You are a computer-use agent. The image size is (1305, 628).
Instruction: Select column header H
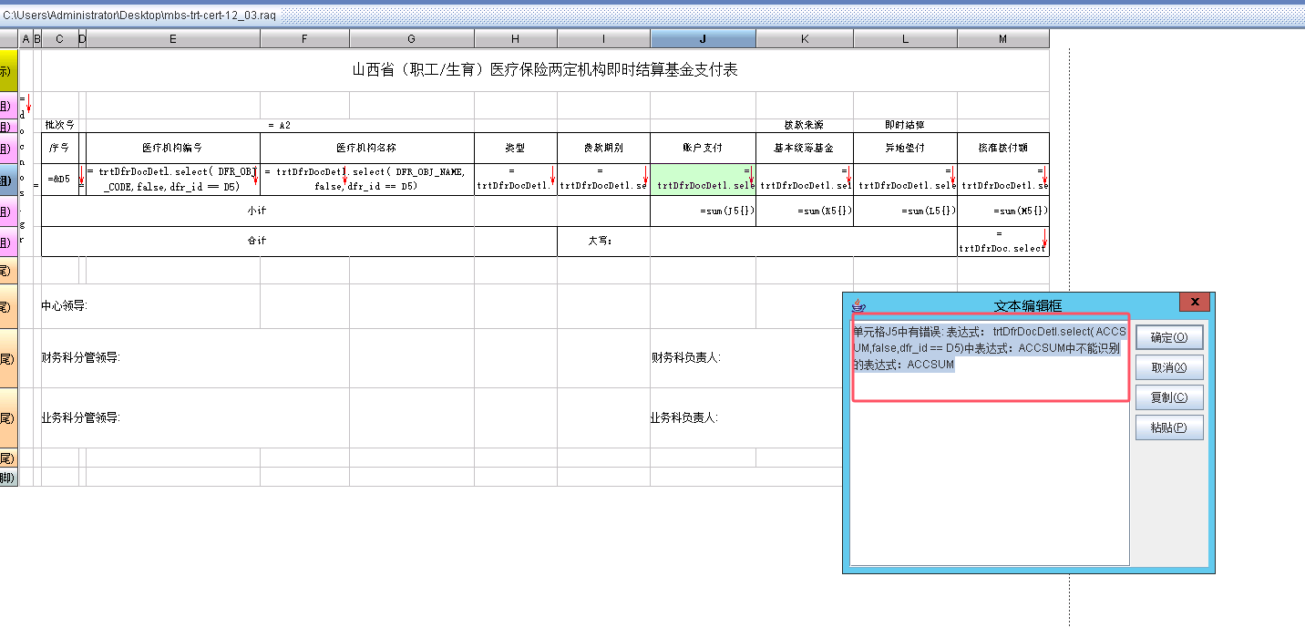point(516,38)
